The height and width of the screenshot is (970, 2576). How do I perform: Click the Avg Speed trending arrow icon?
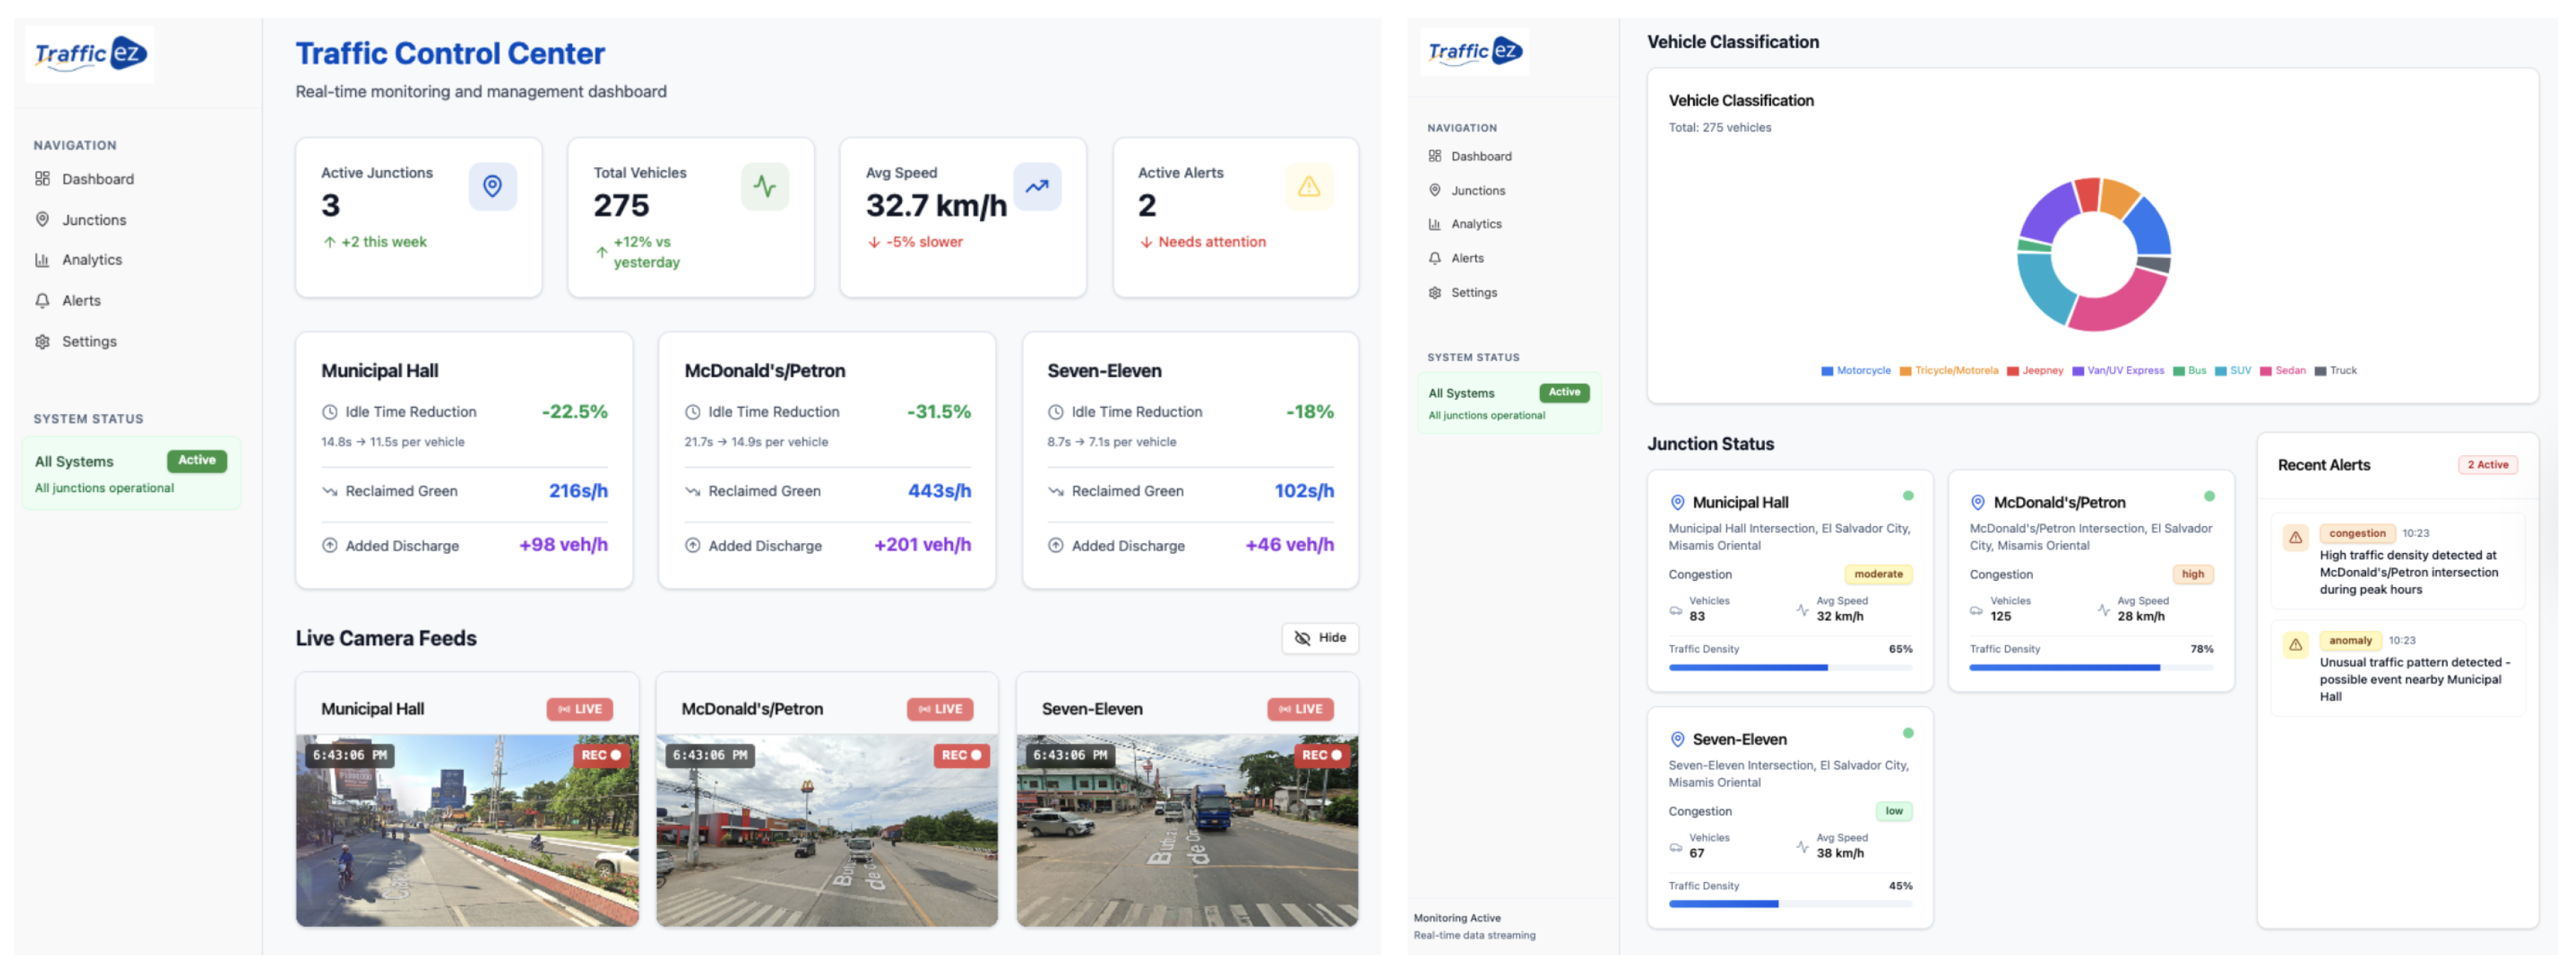[1036, 186]
